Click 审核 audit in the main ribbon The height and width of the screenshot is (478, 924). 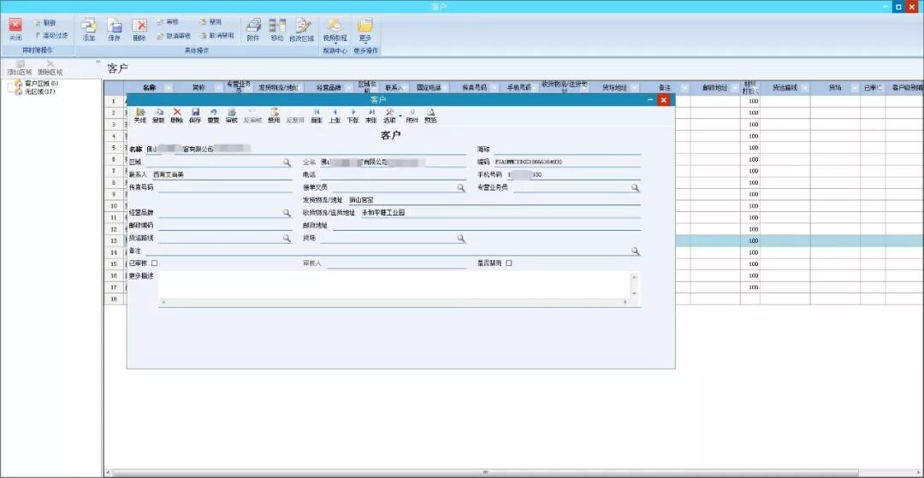[x=168, y=22]
